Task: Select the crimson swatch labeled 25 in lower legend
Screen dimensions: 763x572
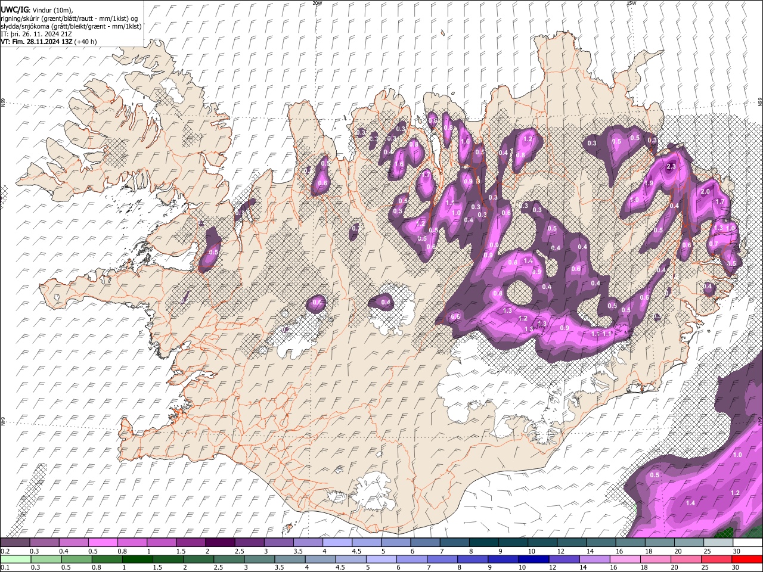Action: click(717, 559)
